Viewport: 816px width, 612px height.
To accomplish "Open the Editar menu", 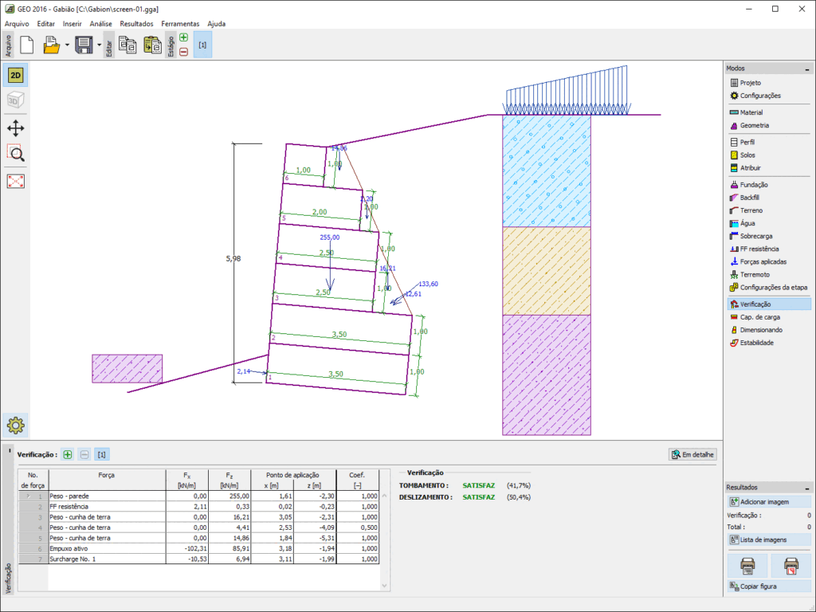I will coord(45,24).
